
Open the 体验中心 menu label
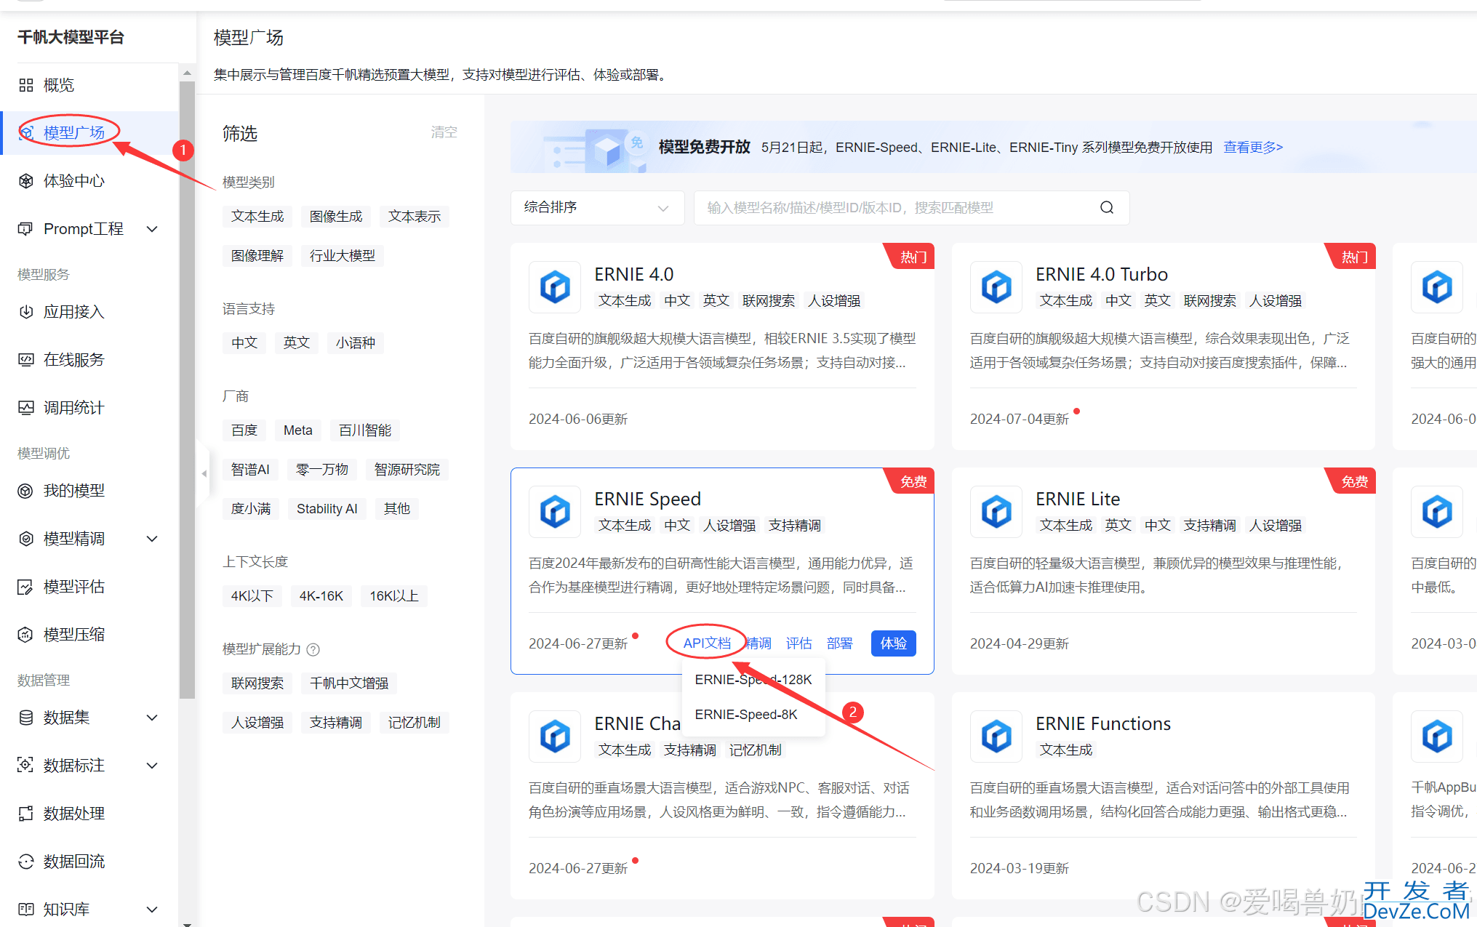74,181
